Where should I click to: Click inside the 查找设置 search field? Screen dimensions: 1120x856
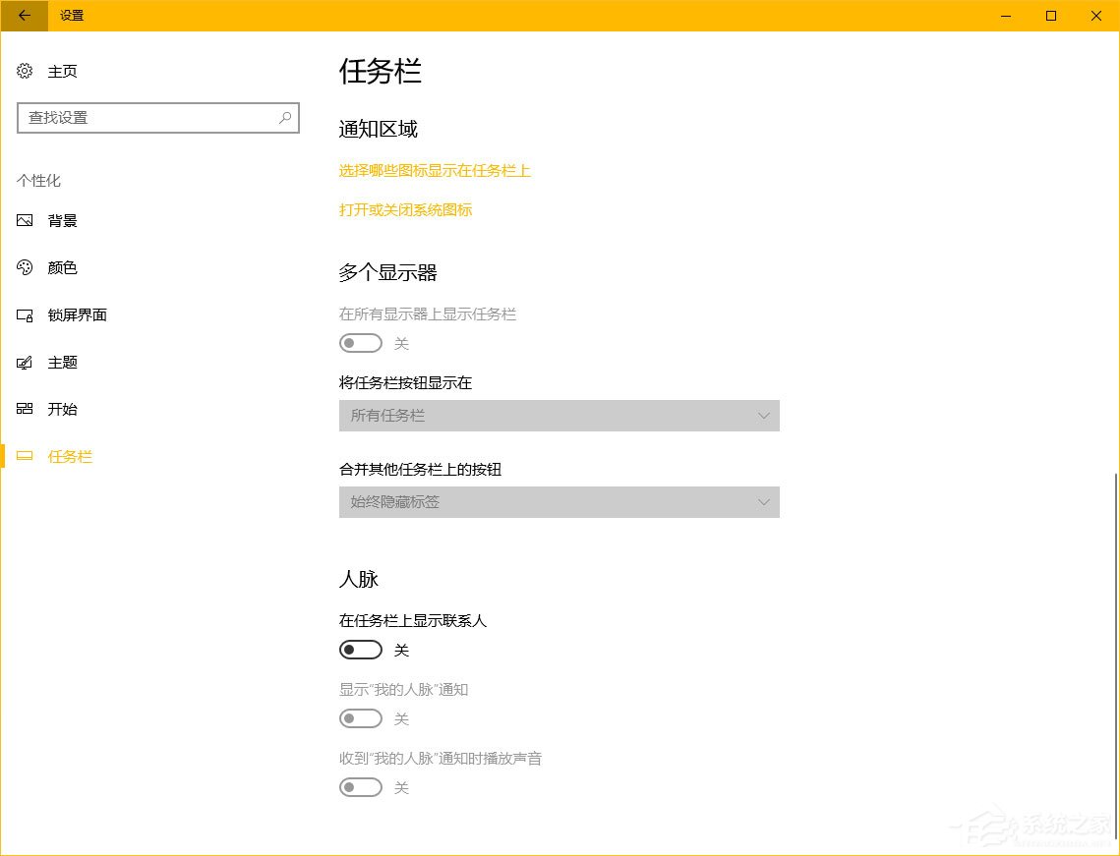click(x=147, y=118)
